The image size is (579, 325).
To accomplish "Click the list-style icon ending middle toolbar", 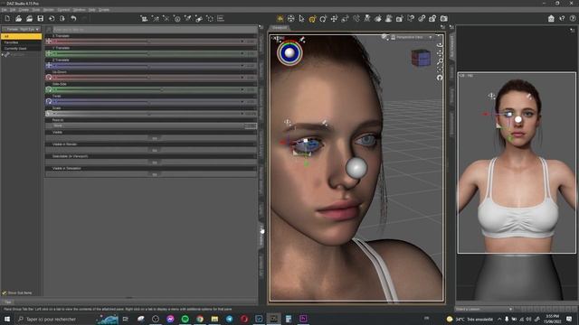I will click(221, 18).
